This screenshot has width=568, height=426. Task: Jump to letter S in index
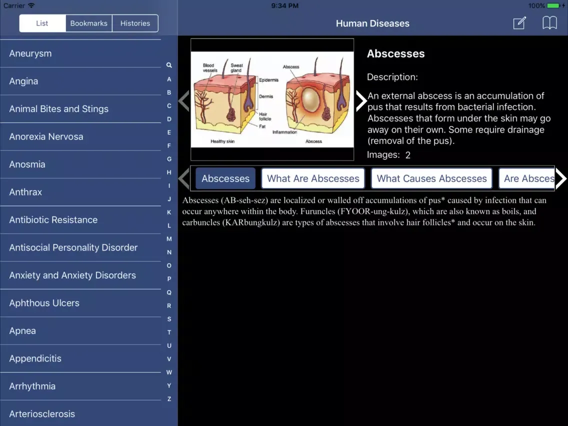tap(169, 319)
